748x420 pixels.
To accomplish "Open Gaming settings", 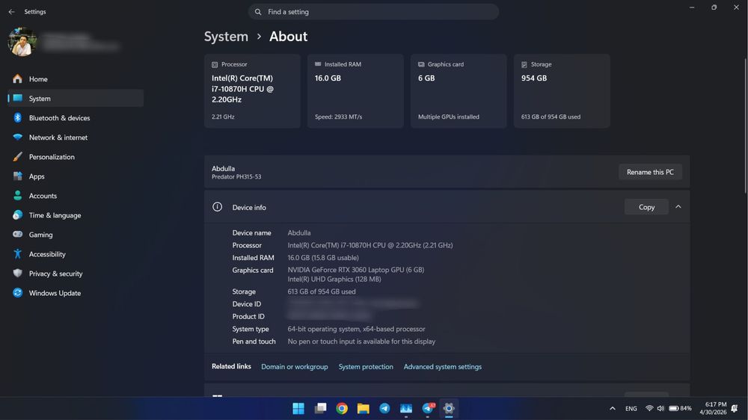I will pos(76,235).
